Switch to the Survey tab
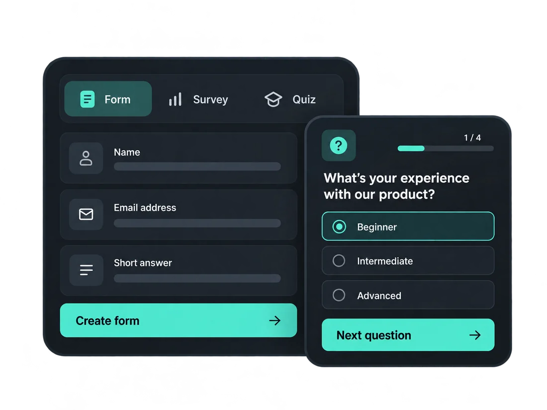This screenshot has width=547, height=410. (198, 99)
